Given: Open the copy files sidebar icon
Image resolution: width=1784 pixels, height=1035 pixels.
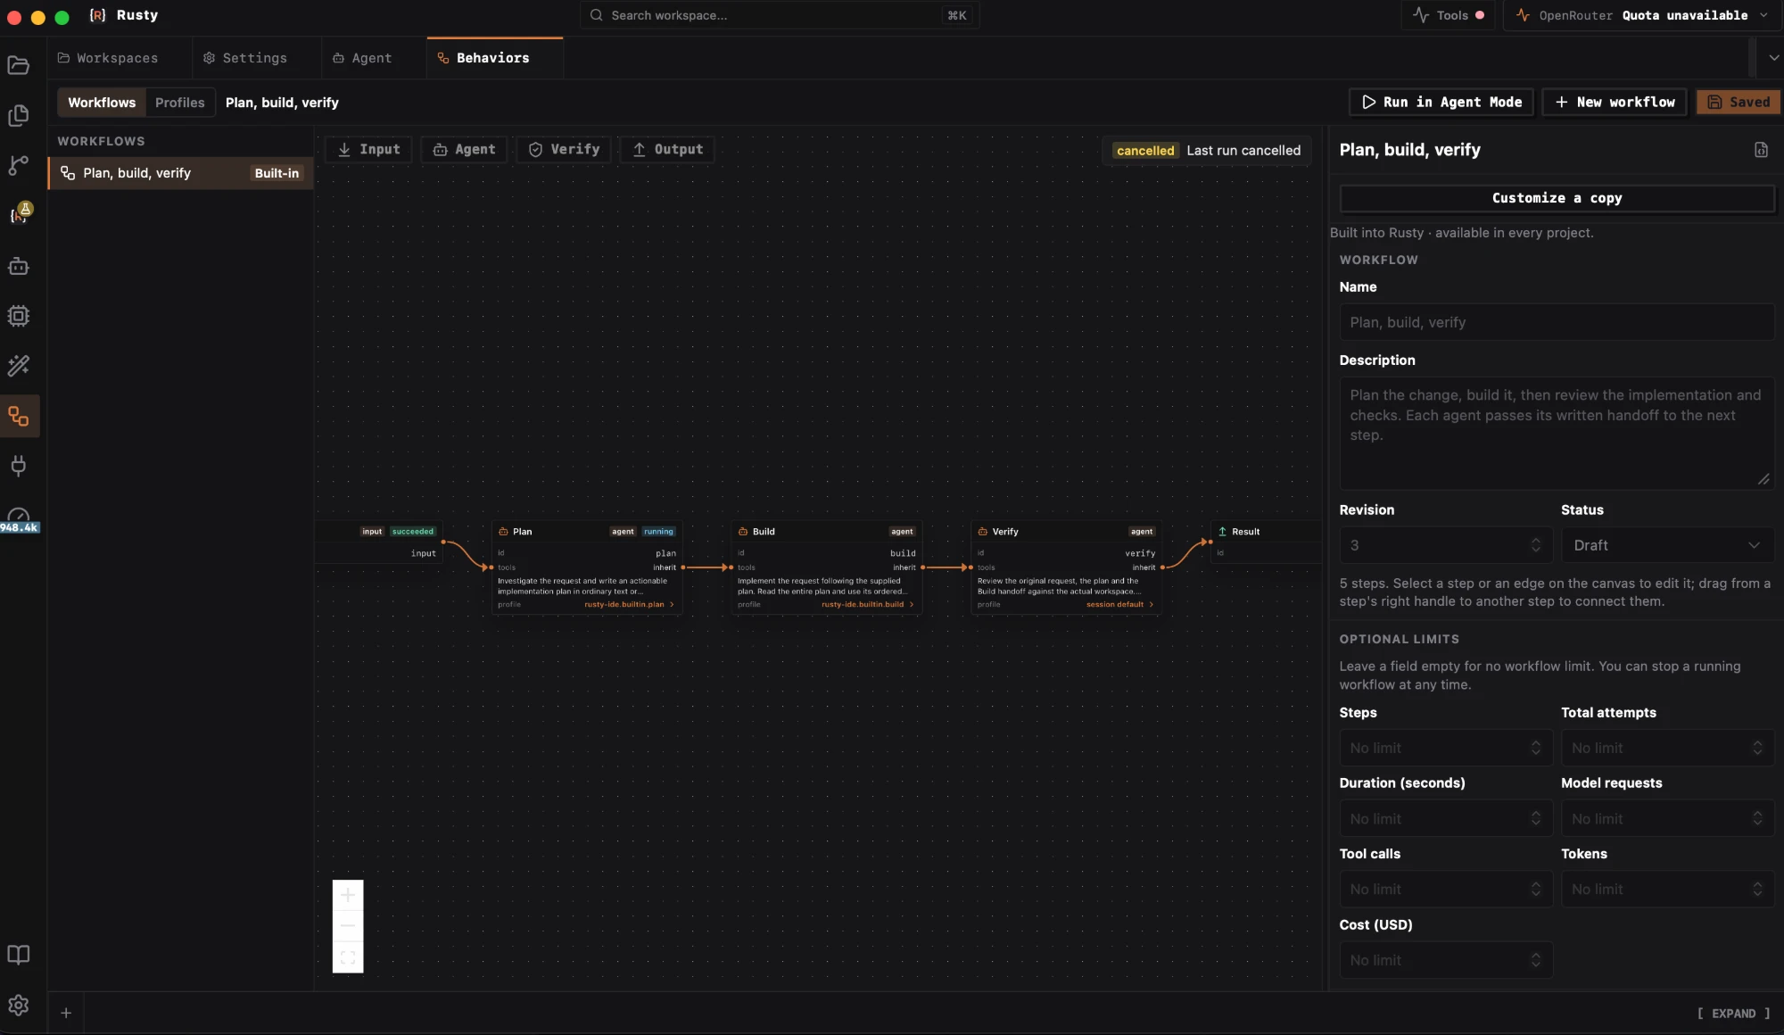Looking at the screenshot, I should point(19,115).
